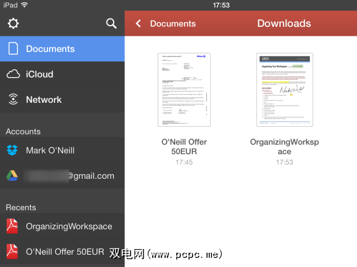Open recent file O'Neill Offer 50EUR
The width and height of the screenshot is (357, 267).
point(62,252)
